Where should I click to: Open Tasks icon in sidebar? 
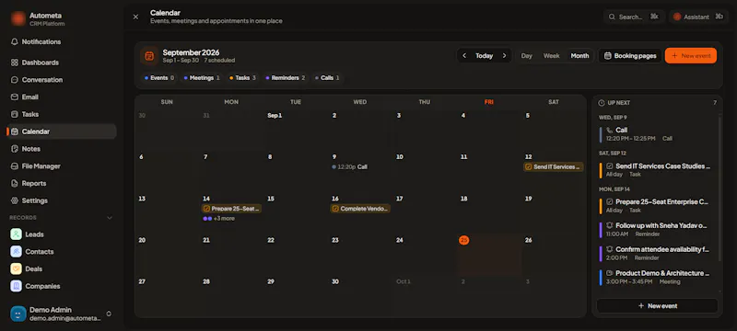pyautogui.click(x=15, y=114)
